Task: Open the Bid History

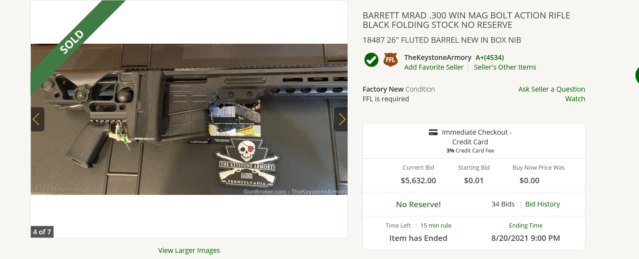Action: (x=542, y=204)
